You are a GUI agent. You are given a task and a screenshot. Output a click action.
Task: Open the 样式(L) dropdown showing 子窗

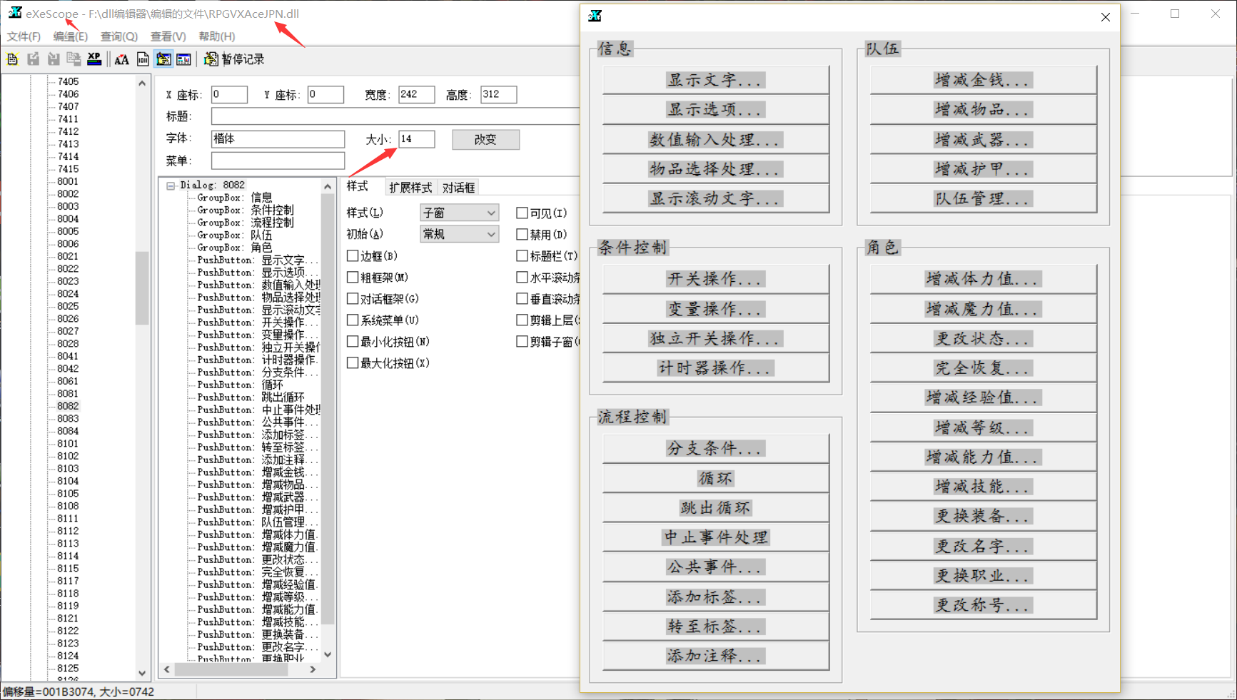coord(459,213)
